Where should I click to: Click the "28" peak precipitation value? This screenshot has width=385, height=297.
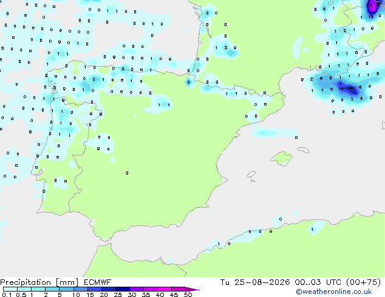tap(350, 88)
